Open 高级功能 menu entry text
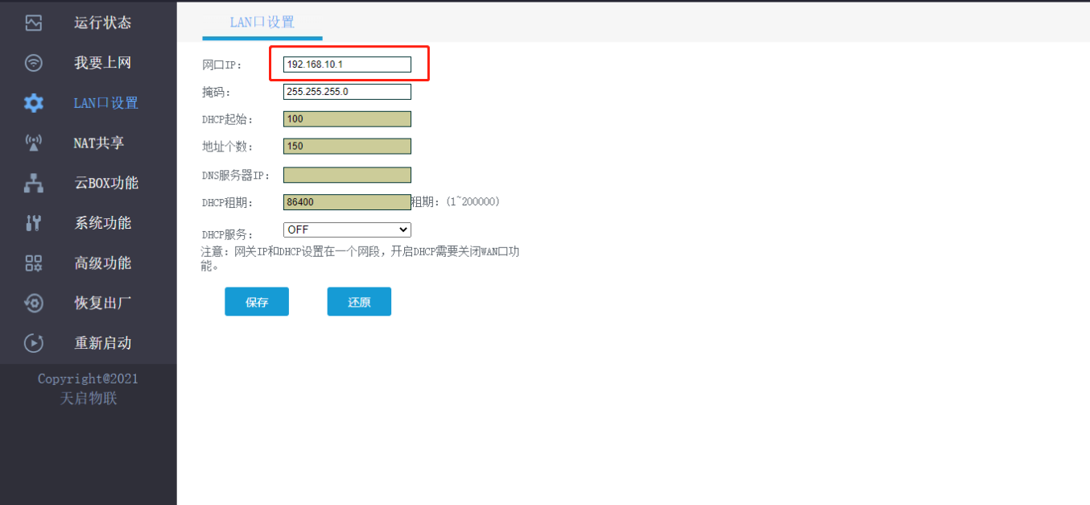This screenshot has width=1090, height=505. (x=102, y=263)
